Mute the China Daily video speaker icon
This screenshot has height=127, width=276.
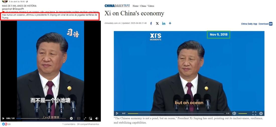click(234, 113)
